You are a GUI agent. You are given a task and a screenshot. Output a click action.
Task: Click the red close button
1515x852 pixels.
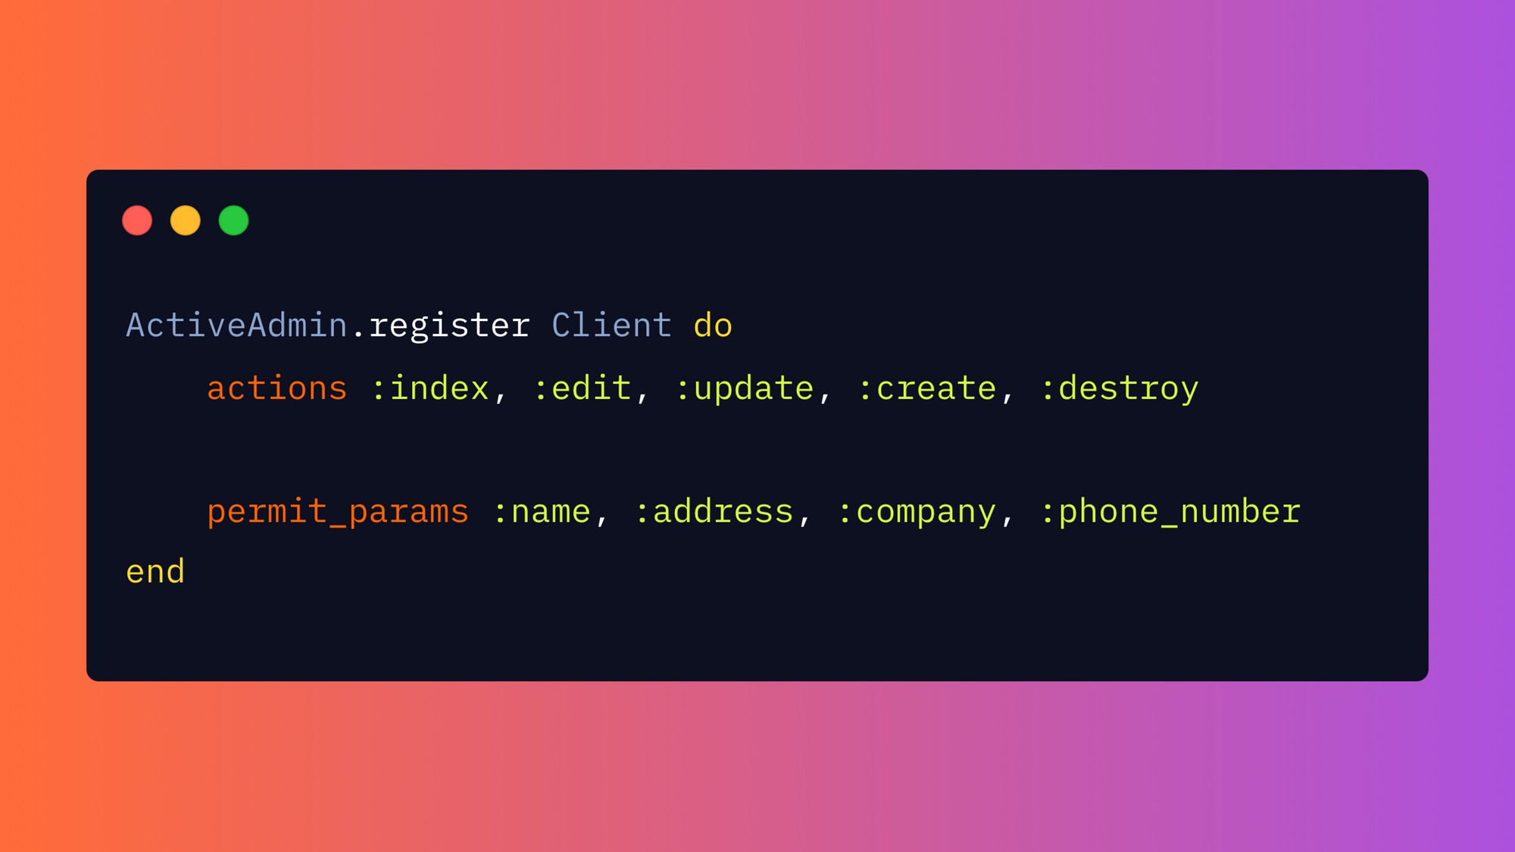pos(137,220)
